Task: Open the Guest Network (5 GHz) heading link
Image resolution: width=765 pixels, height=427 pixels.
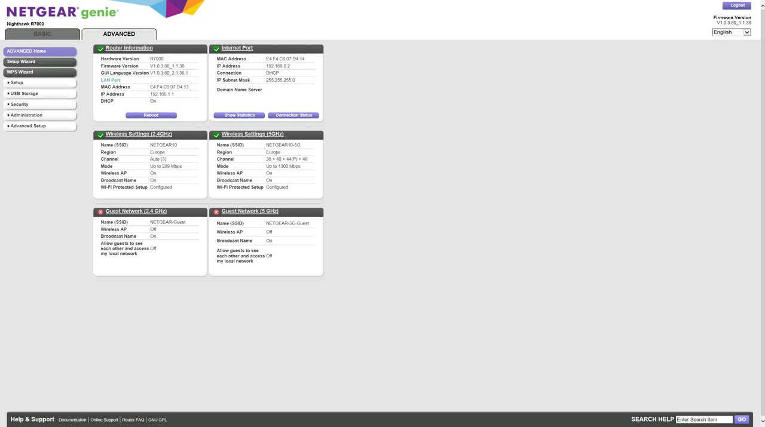Action: pos(250,211)
